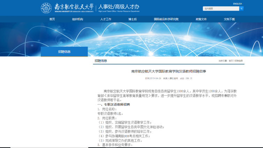
Task: Click the article title 汉语教师招聘启事
Action: coord(168,71)
